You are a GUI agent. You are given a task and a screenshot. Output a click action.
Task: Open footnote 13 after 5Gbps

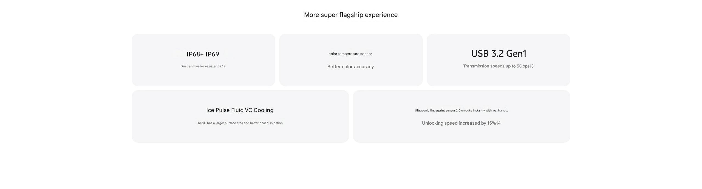coord(531,66)
